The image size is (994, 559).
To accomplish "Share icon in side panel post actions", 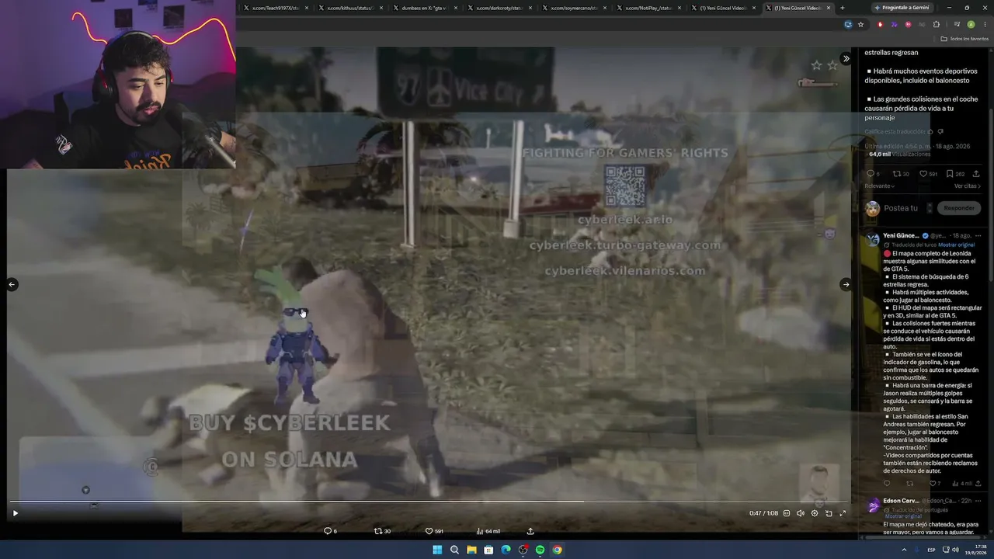I will click(976, 174).
